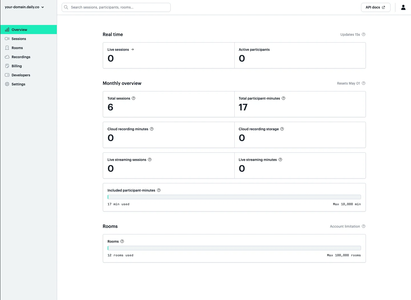Click the Included participant-minutes progress bar
The width and height of the screenshot is (411, 300).
(x=234, y=197)
